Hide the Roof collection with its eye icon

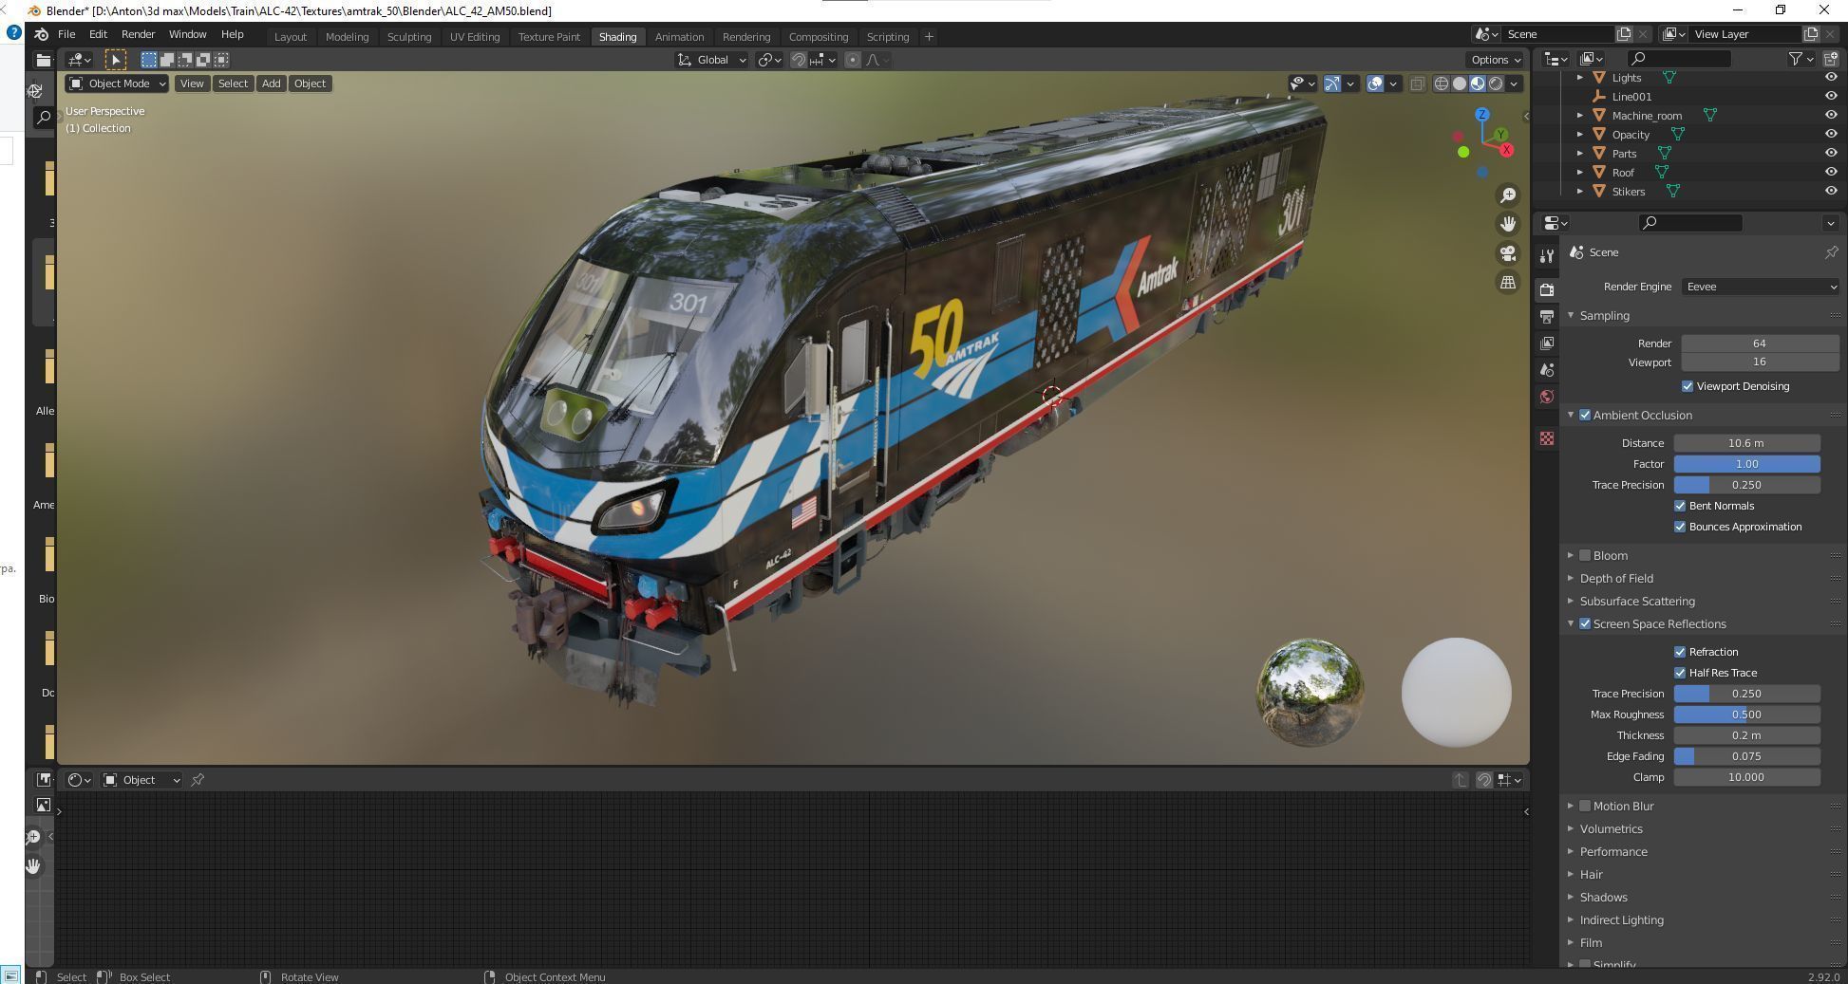tap(1831, 172)
